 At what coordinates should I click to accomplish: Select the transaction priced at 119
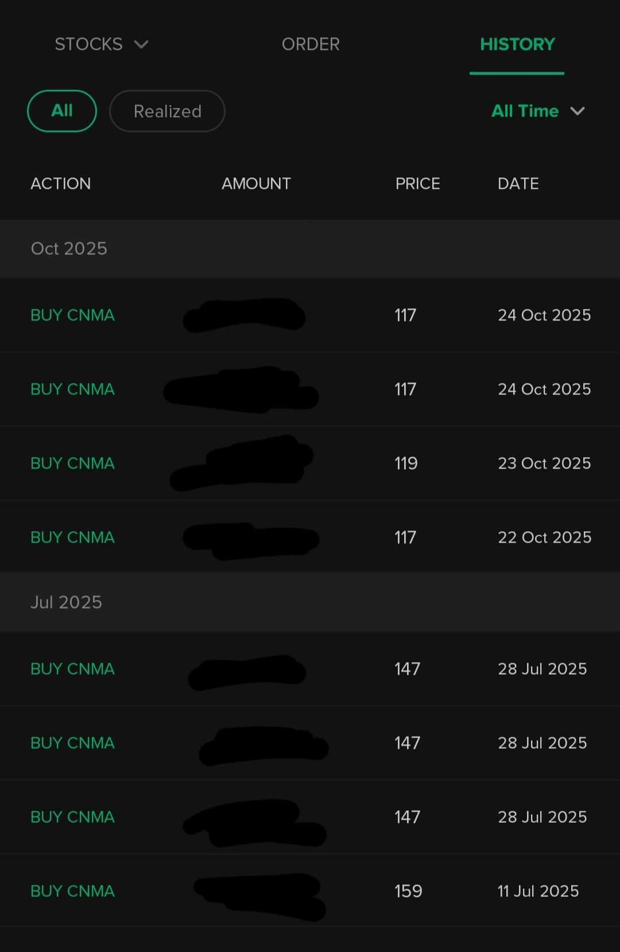pyautogui.click(x=406, y=463)
